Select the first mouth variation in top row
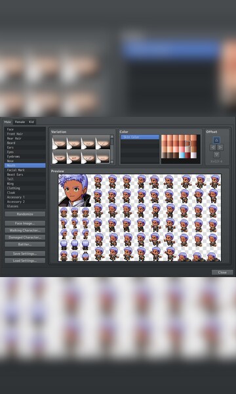The width and height of the screenshot is (236, 394). (59, 142)
